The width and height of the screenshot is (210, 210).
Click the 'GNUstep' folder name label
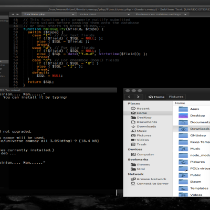click(x=198, y=135)
